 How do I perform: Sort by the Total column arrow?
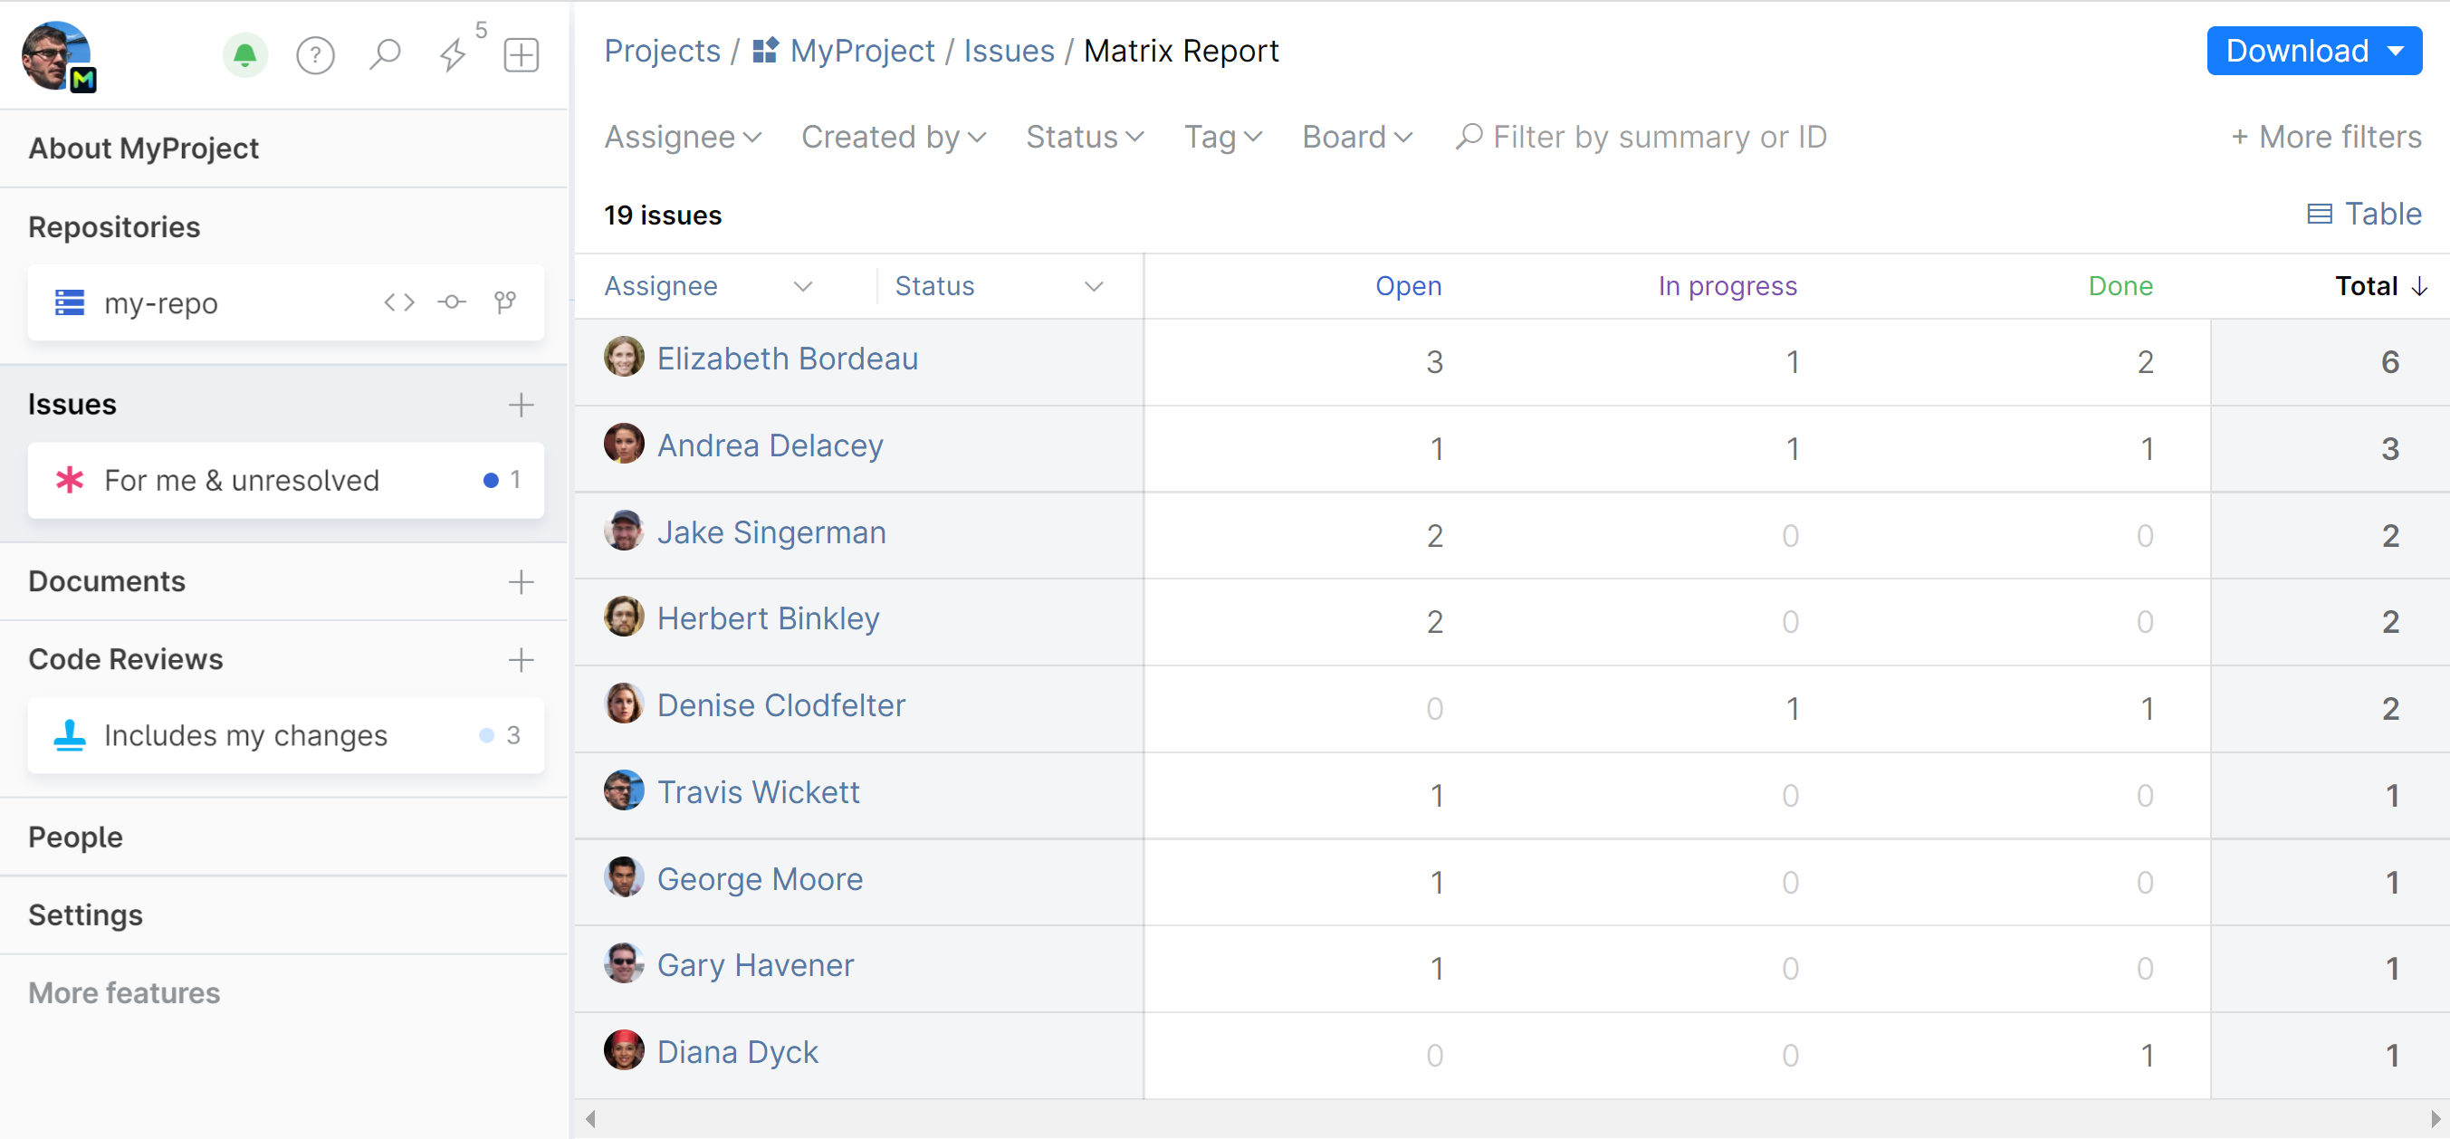(x=2419, y=286)
